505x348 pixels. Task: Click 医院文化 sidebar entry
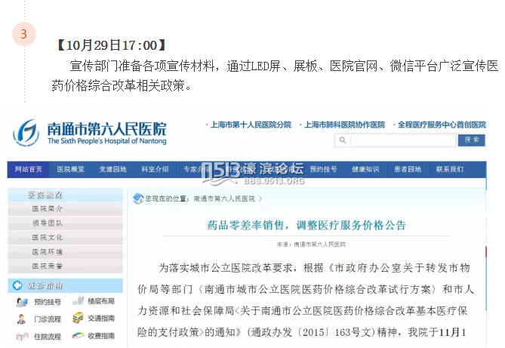[x=47, y=237]
